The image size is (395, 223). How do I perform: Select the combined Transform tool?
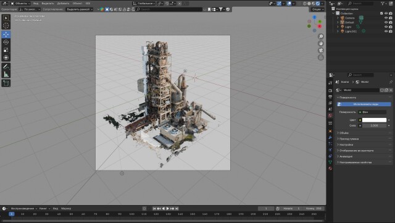point(6,58)
